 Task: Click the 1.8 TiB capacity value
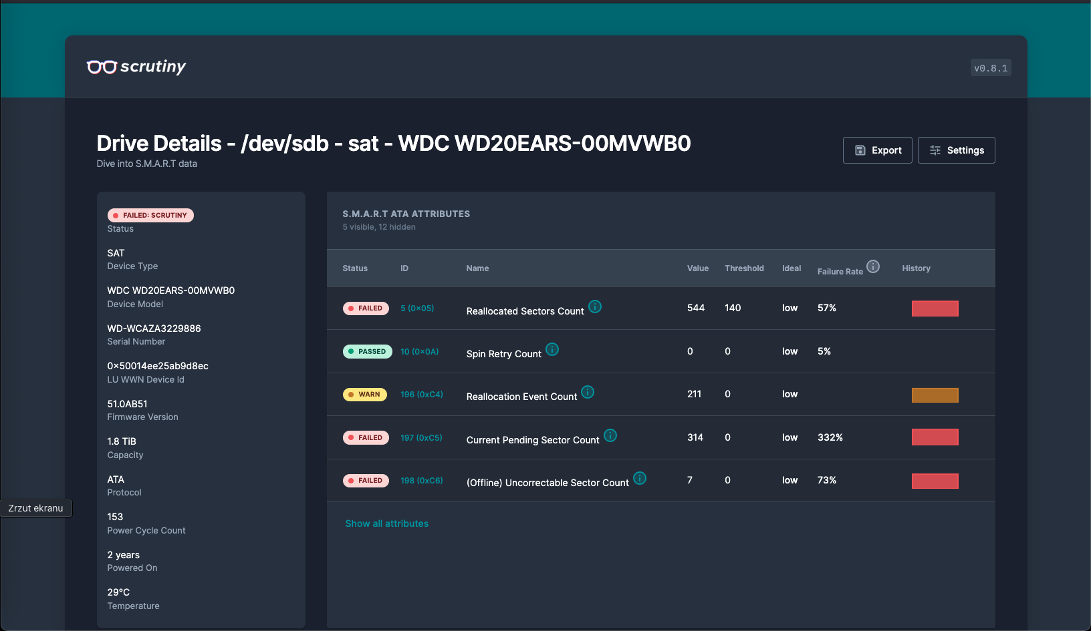click(122, 441)
